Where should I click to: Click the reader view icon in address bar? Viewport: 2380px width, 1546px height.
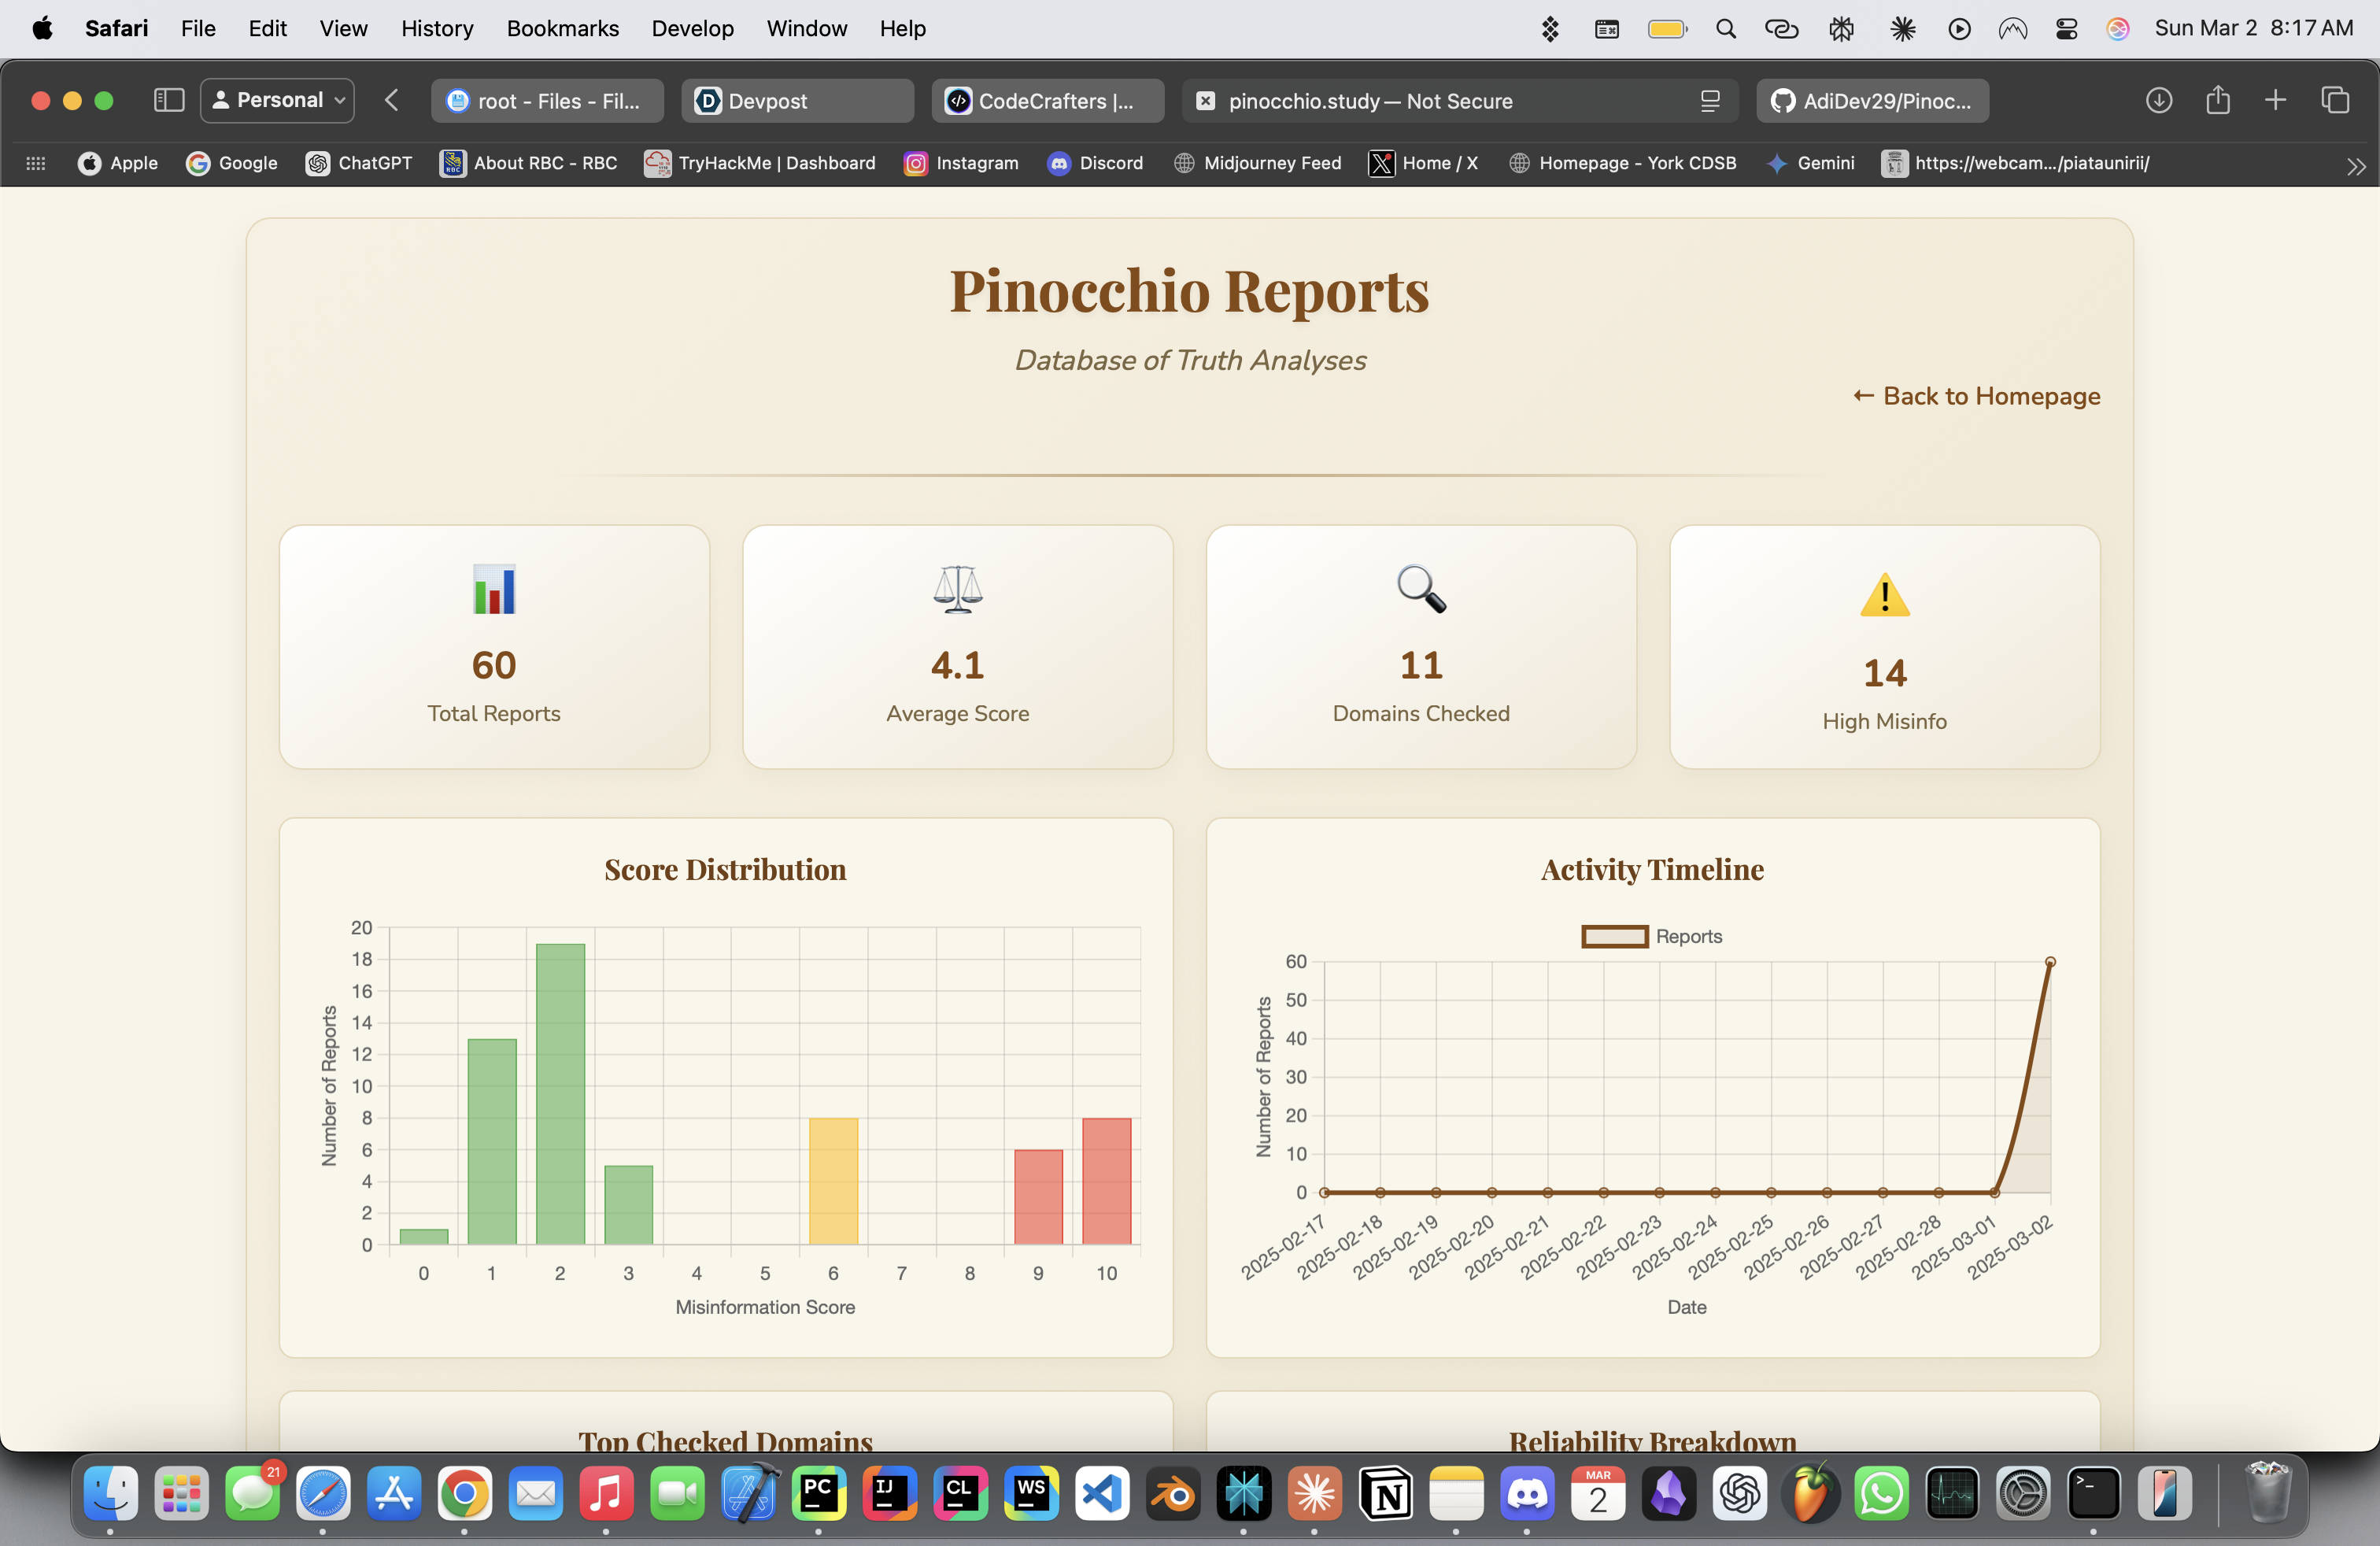(1710, 101)
